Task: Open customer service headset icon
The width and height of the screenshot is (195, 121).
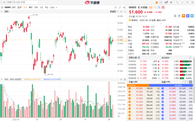Action: pyautogui.click(x=161, y=2)
